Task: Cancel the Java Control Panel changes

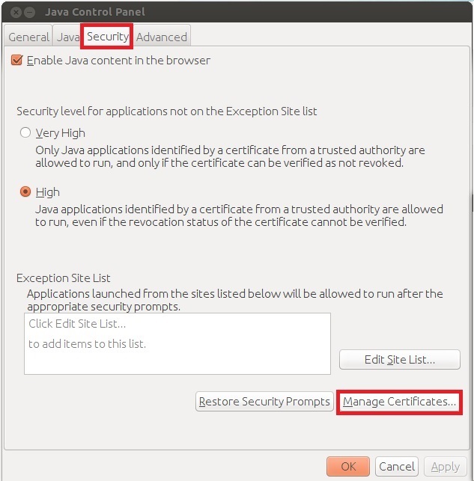Action: [396, 466]
